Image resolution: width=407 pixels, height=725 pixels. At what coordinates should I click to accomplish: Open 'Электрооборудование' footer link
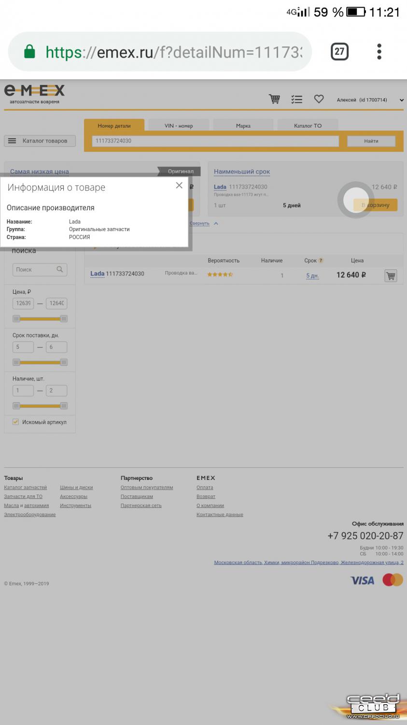[30, 515]
